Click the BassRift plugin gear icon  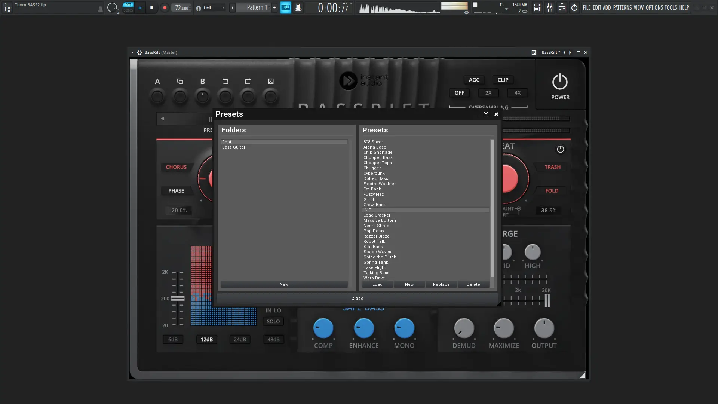tap(139, 52)
